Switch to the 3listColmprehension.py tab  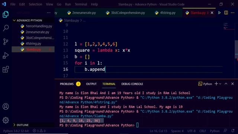(126, 13)
